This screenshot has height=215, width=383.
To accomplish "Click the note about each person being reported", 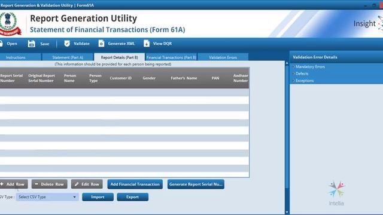I will (113, 64).
